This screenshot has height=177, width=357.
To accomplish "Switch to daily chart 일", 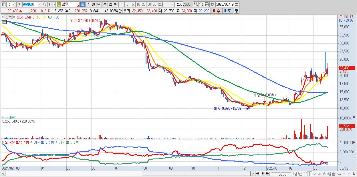I will click(82, 4).
